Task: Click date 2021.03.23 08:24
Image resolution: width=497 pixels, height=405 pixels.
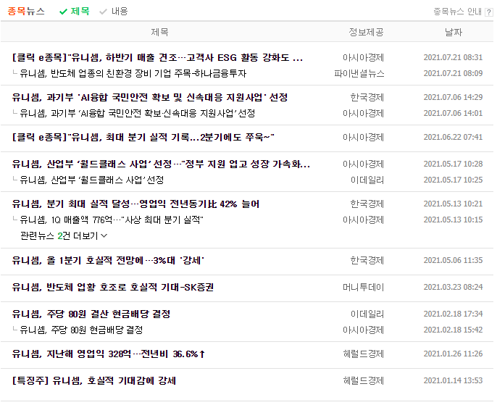Action: coord(453,287)
